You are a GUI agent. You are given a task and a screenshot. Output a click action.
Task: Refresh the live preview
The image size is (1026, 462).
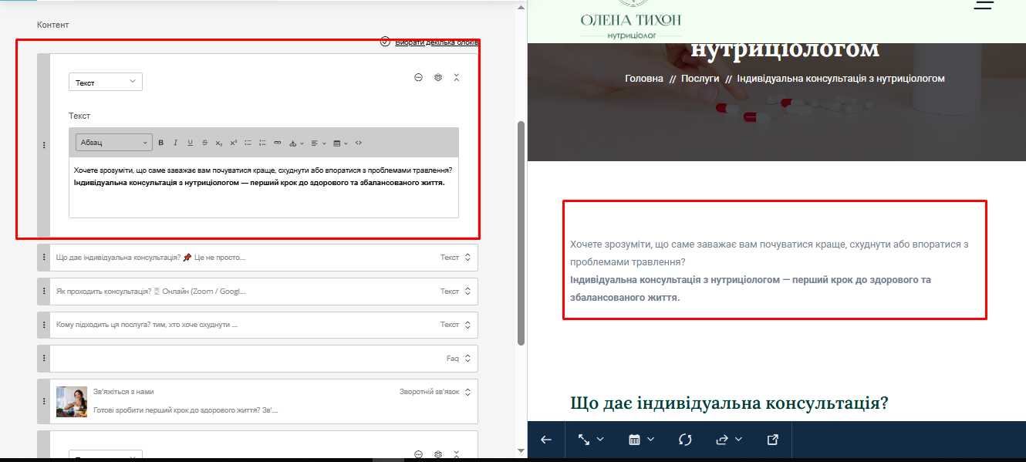tap(685, 440)
